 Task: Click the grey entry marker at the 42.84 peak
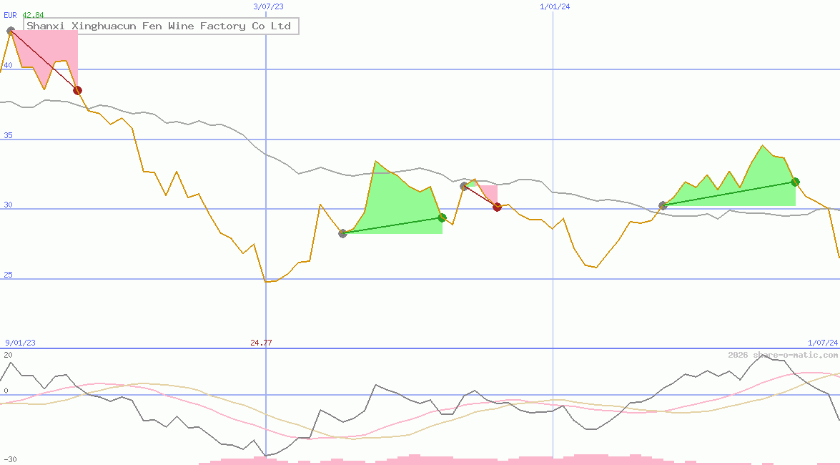[10, 31]
